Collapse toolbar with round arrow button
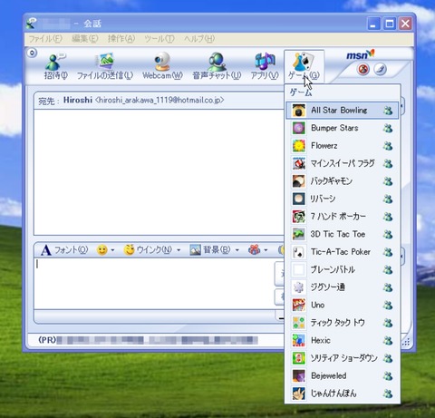 (32, 53)
